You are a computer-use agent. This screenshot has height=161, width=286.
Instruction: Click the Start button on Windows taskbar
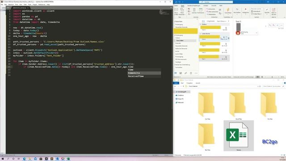[3, 159]
